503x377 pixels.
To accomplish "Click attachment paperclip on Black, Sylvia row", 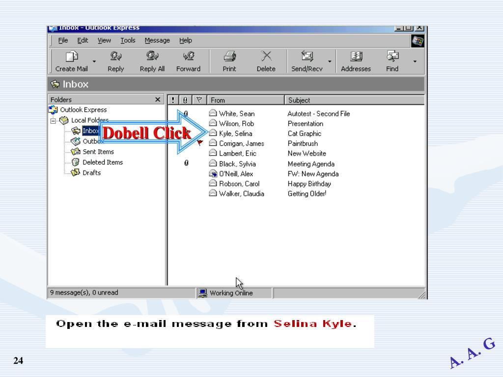I will click(186, 163).
